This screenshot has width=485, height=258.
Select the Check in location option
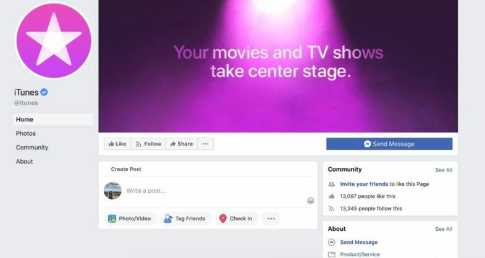[236, 218]
